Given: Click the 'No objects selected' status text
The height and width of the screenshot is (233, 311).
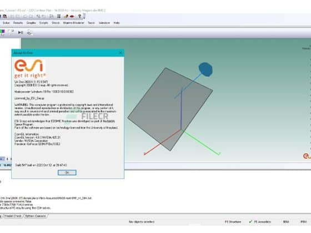Looking at the screenshot, I should tap(142, 222).
